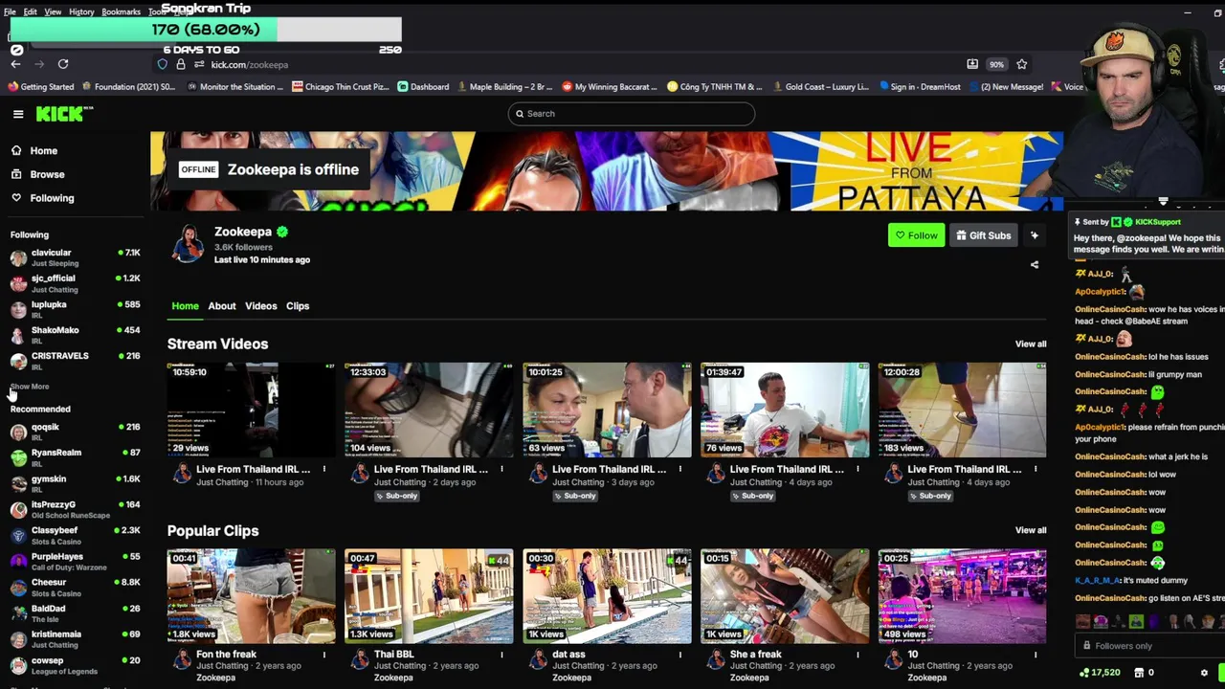Go back with the browser back arrow
Screen dimensions: 1225x689
point(16,64)
